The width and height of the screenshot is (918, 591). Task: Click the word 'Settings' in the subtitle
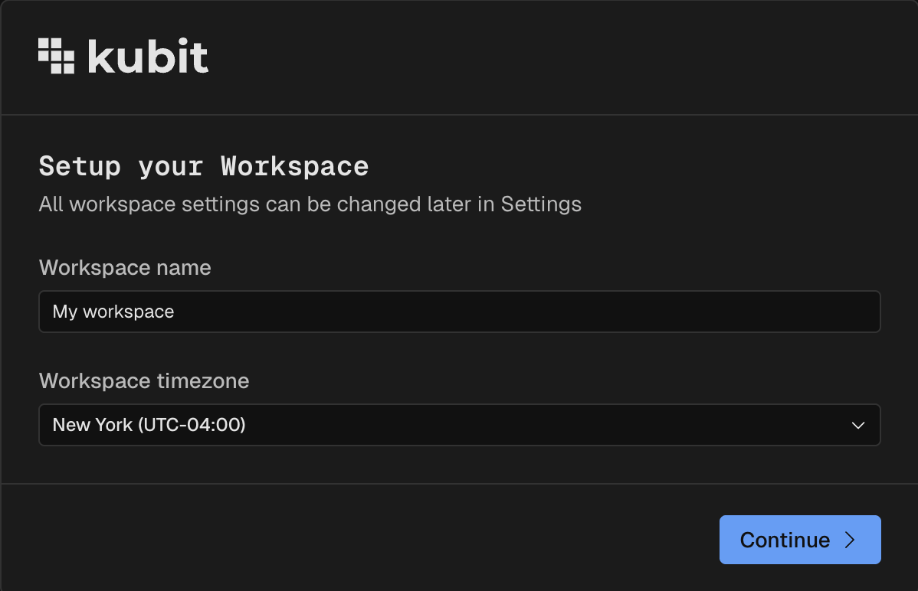click(x=541, y=204)
